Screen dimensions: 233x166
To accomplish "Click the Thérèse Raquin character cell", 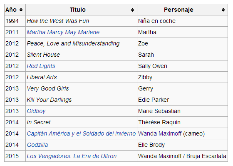I will pos(182,122).
